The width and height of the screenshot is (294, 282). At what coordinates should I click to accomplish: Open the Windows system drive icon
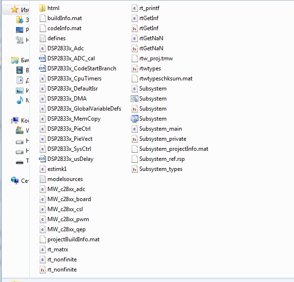(x=20, y=130)
